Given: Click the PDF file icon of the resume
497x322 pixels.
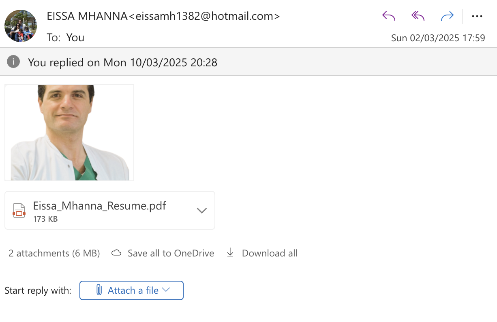Looking at the screenshot, I should tap(19, 210).
